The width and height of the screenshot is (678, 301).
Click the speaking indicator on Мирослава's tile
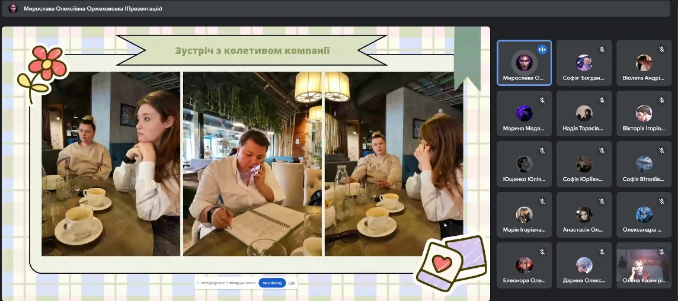pos(542,50)
